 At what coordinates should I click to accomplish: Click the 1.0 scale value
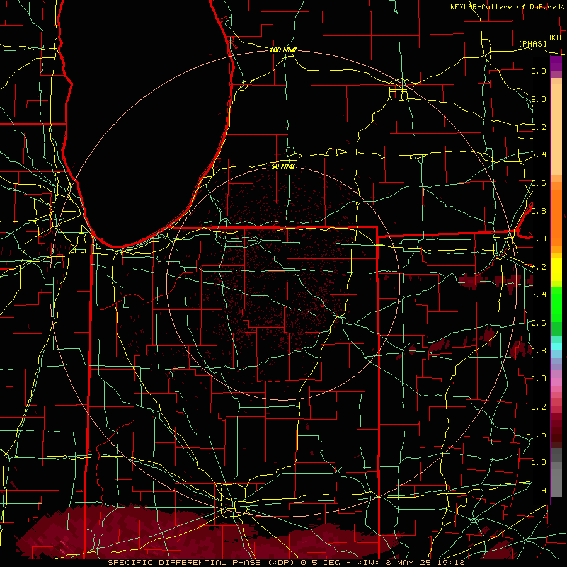[539, 379]
